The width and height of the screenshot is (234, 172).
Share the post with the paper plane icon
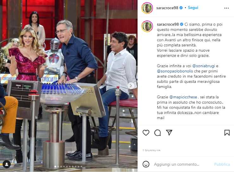(x=169, y=132)
